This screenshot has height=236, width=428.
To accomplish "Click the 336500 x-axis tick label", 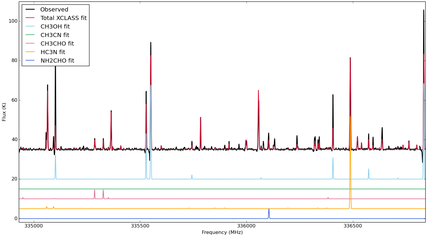I will click(x=353, y=226).
